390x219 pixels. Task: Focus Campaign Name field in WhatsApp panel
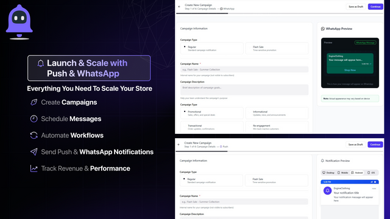pos(244,69)
